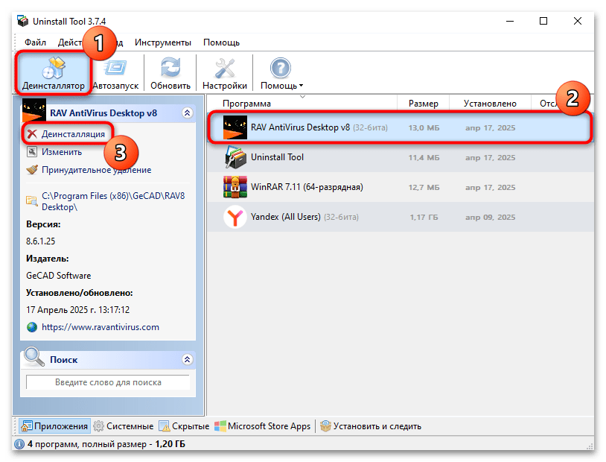Select WinRAR 7.11 (64-разрядная) entry

pos(307,187)
